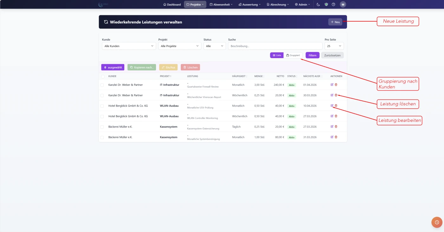Click into the Beschreibung search field
The height and width of the screenshot is (232, 444).
click(275, 46)
